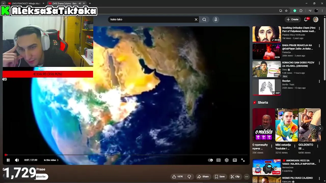This screenshot has width=326, height=183.
Task: Start voice search with the microphone icon
Action: (216, 19)
